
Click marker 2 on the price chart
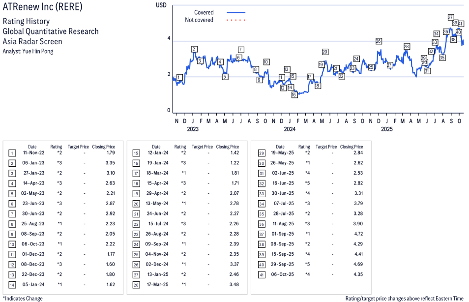click(x=194, y=49)
